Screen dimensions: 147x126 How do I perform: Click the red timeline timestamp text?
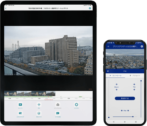coord(48,100)
